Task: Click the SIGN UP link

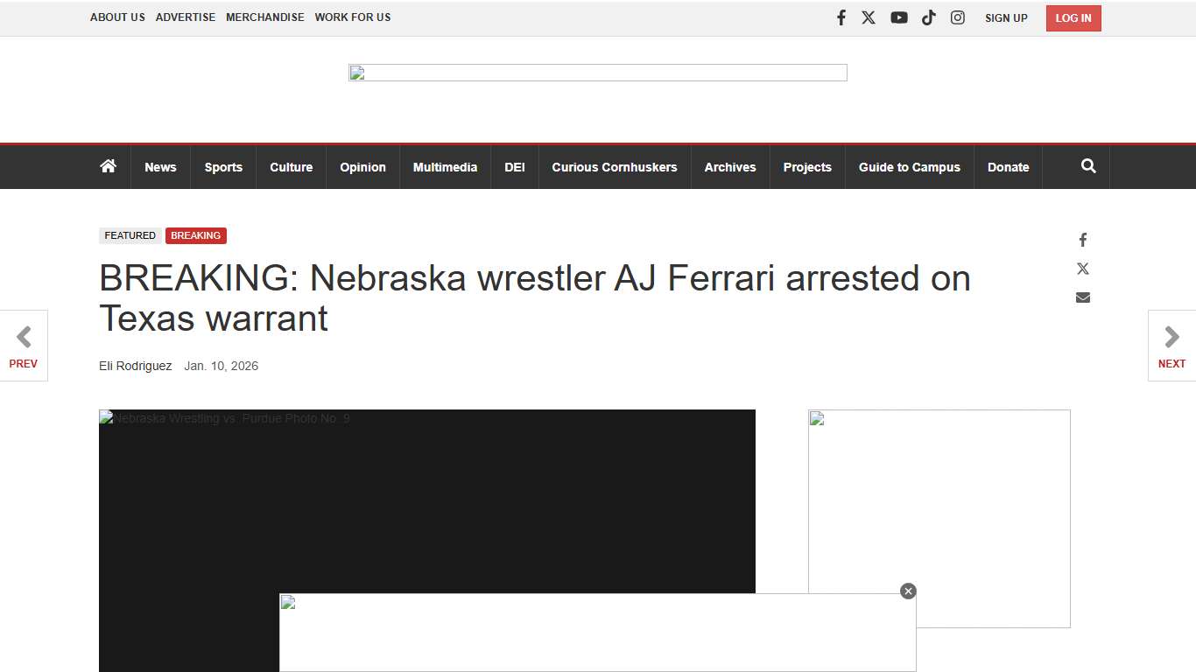Action: pos(1005,17)
